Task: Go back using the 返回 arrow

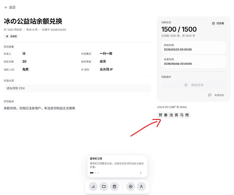Action: tap(10, 7)
